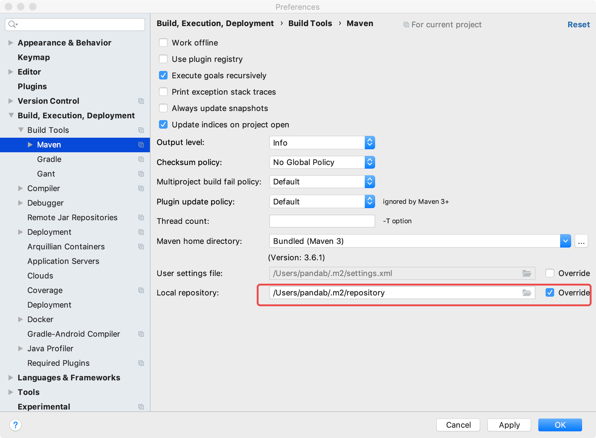Open Maven home directory dropdown arrow
The height and width of the screenshot is (438, 596).
565,241
